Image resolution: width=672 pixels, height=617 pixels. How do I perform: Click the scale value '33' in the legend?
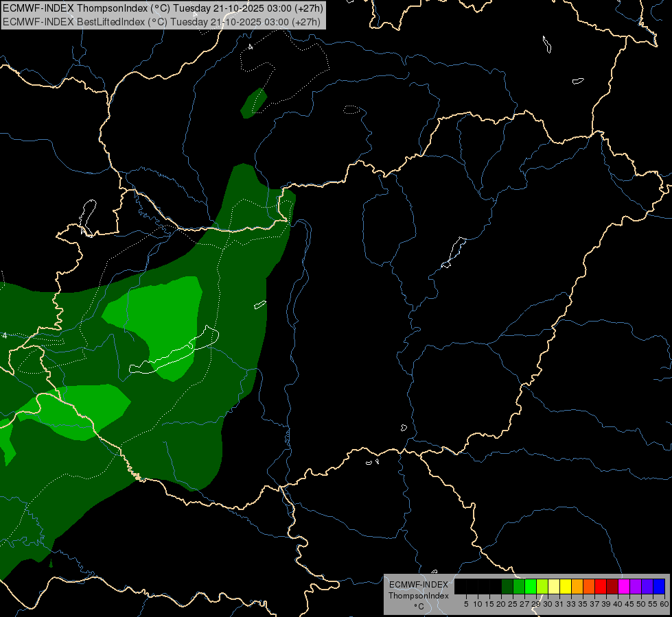pyautogui.click(x=571, y=604)
